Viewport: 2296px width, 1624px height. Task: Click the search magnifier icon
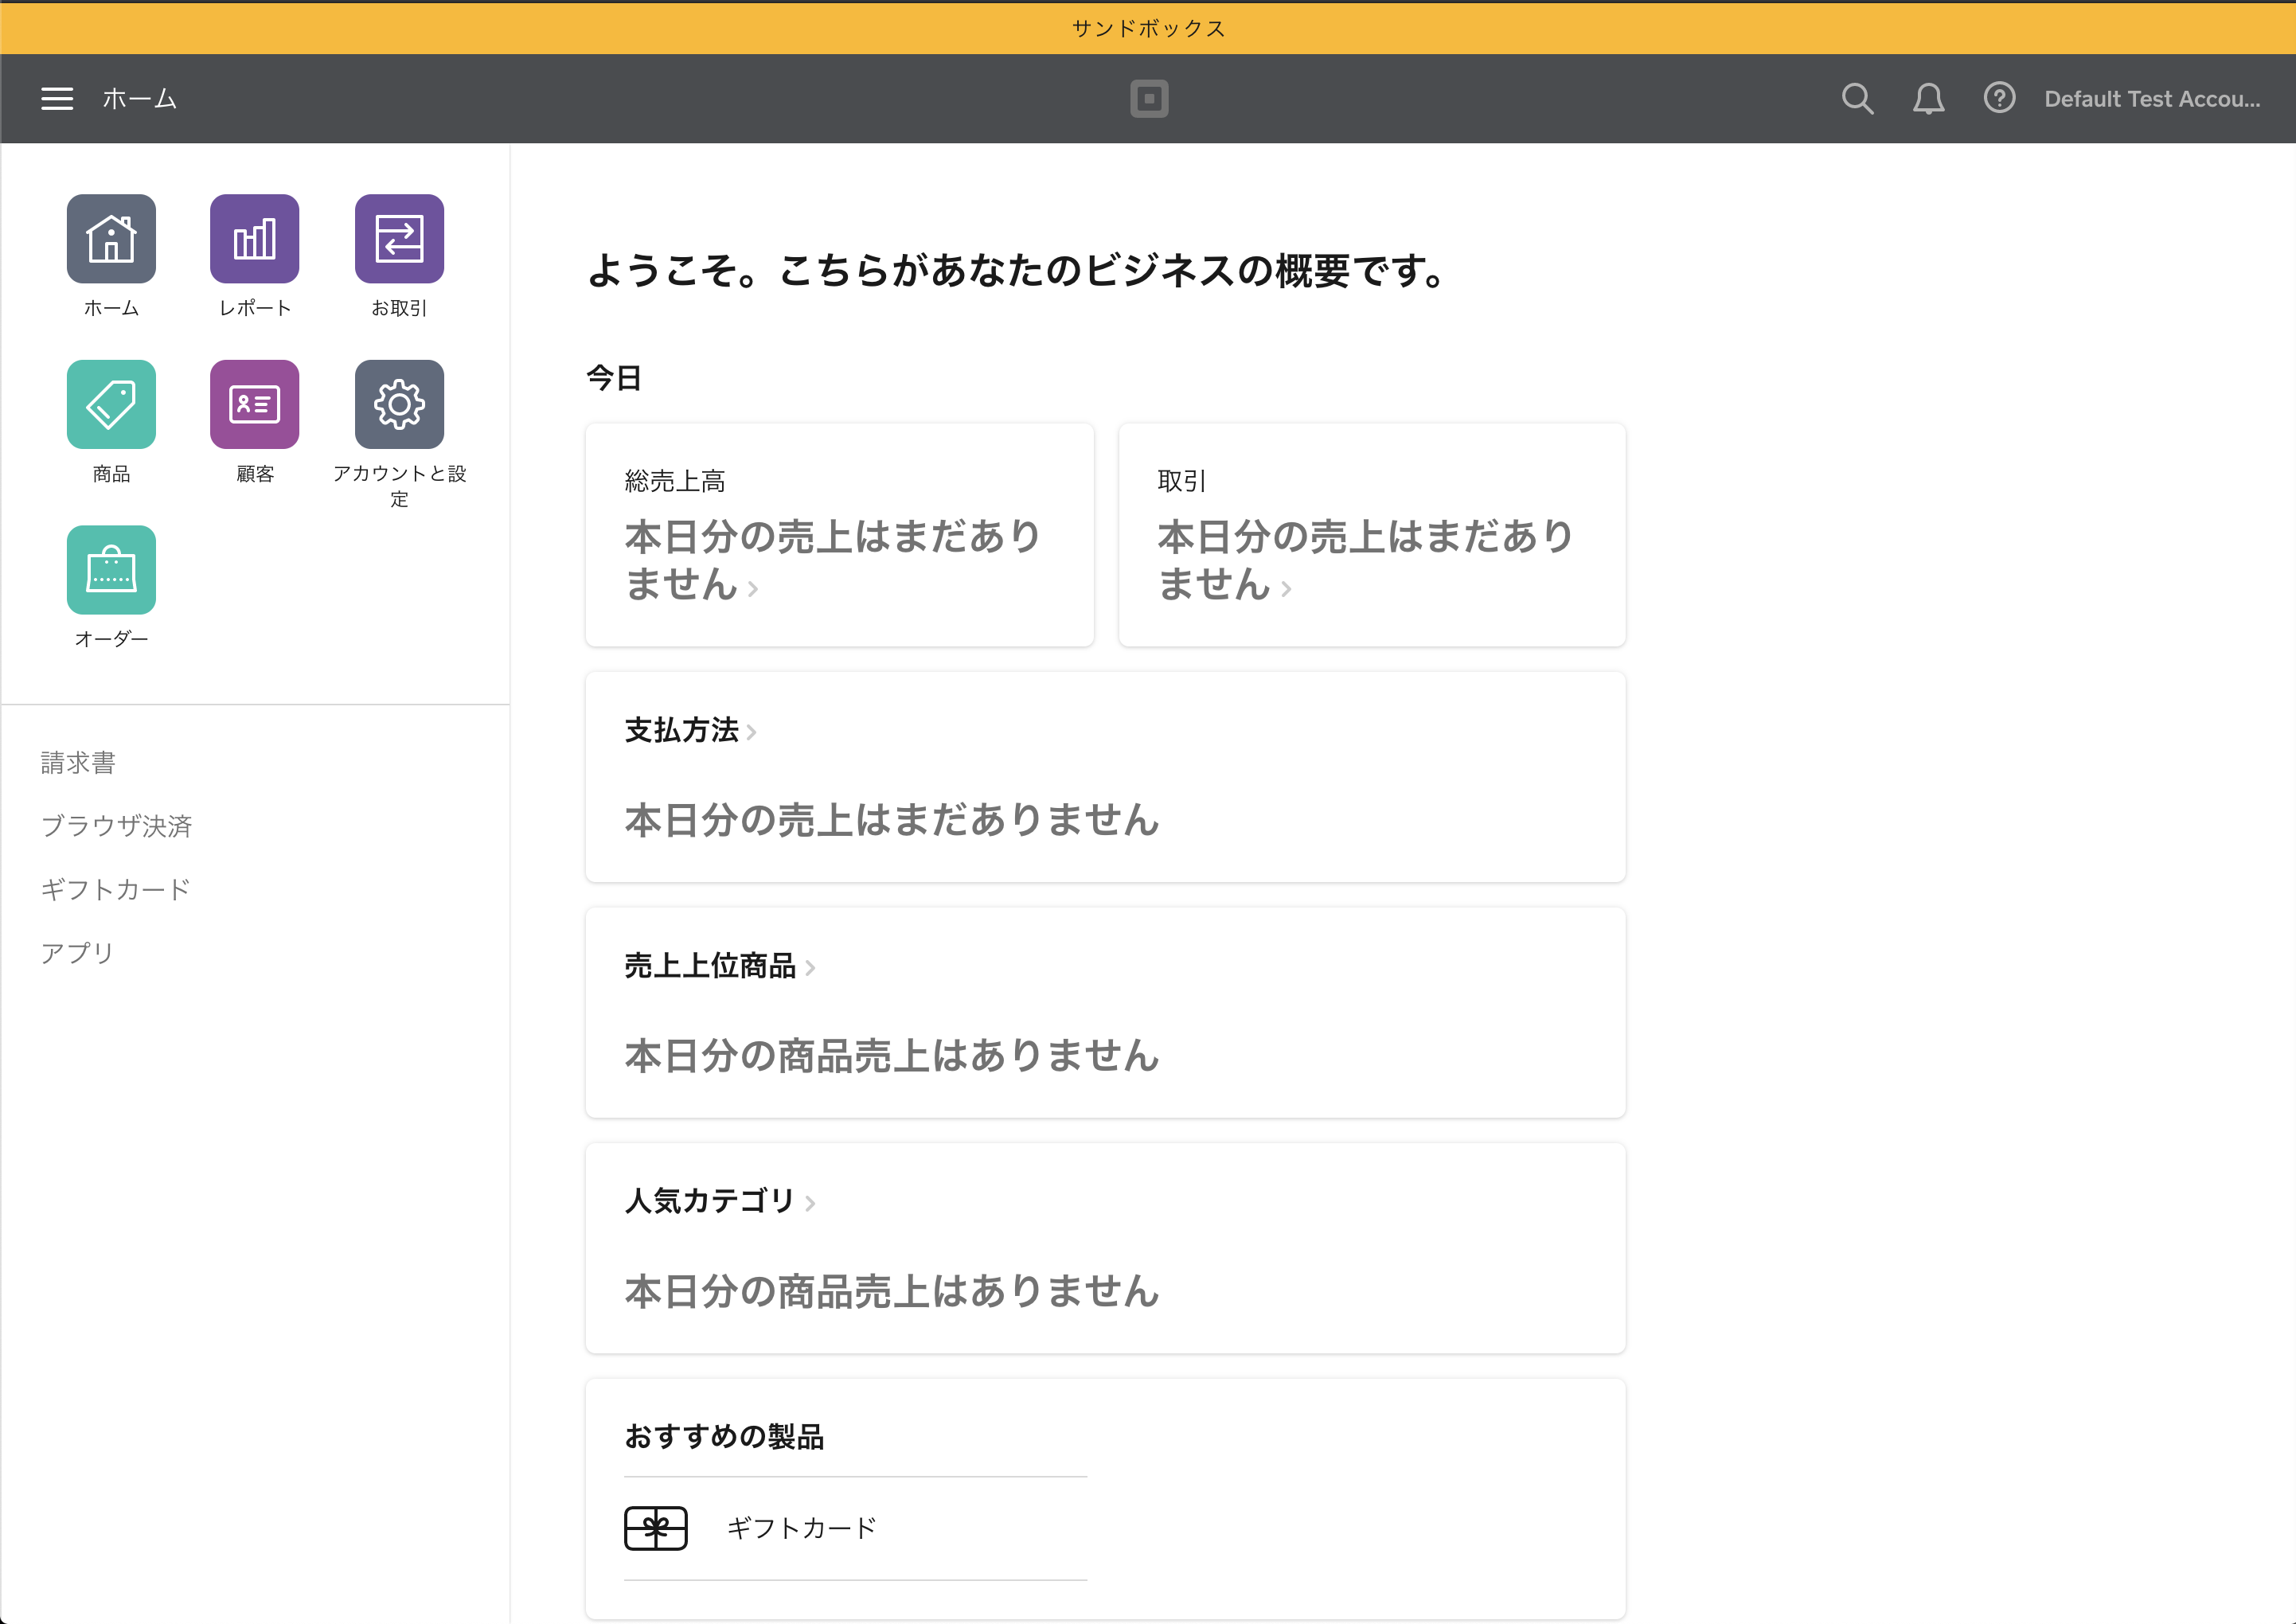(1857, 99)
